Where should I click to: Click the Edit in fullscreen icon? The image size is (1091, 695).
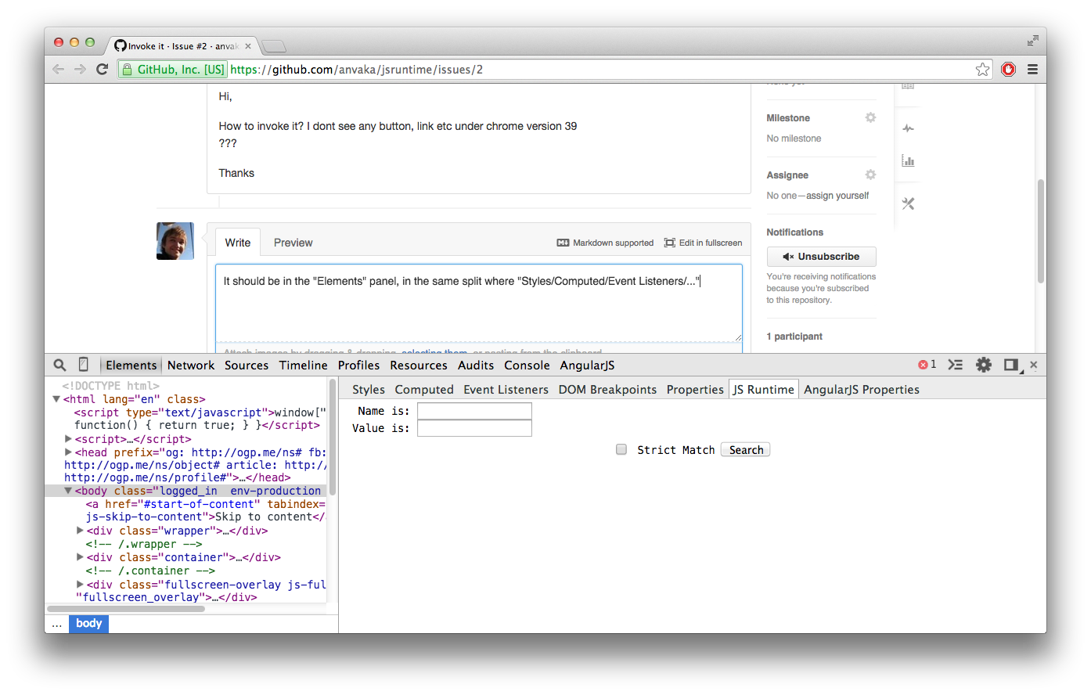pyautogui.click(x=670, y=243)
